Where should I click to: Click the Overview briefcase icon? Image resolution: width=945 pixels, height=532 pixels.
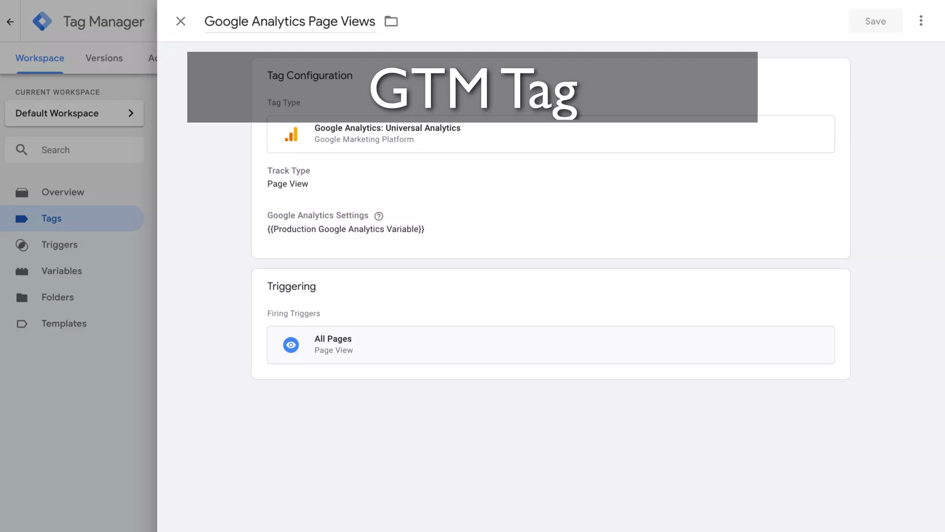pyautogui.click(x=22, y=193)
